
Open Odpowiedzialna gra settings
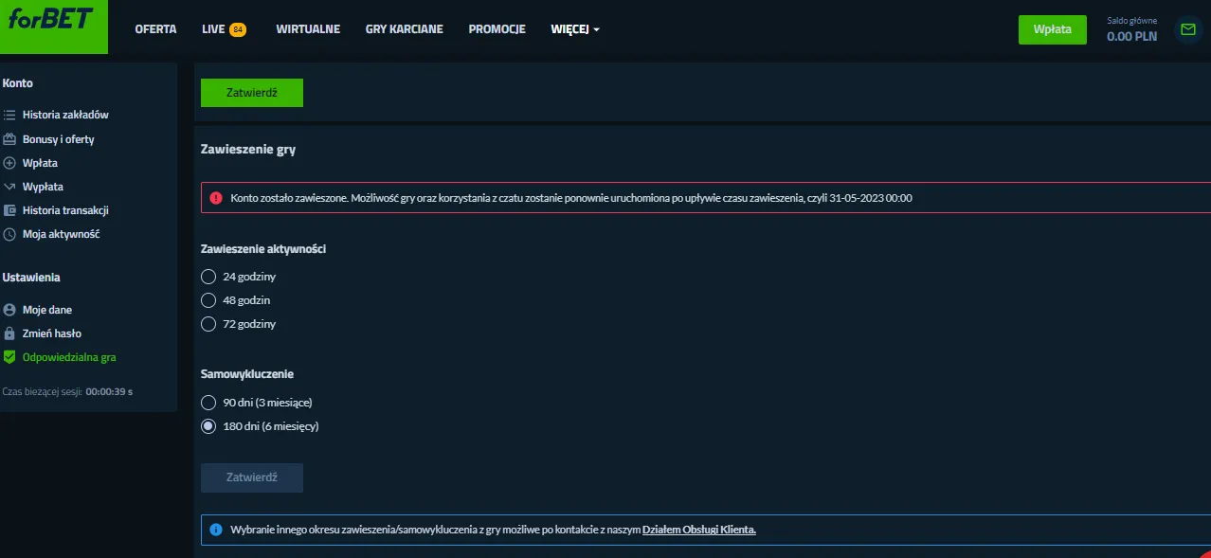[x=69, y=357]
